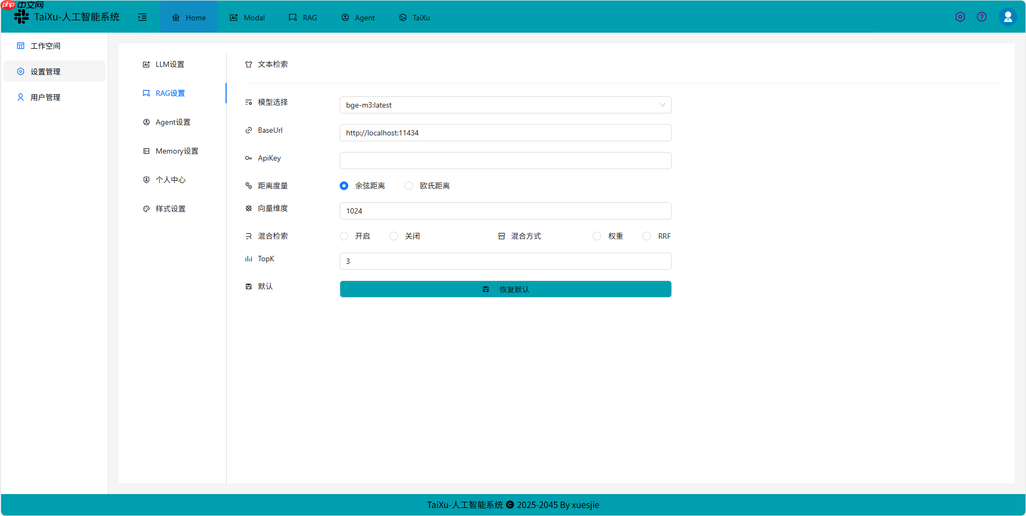Image resolution: width=1026 pixels, height=516 pixels.
Task: Click the TopK input field
Action: click(505, 261)
